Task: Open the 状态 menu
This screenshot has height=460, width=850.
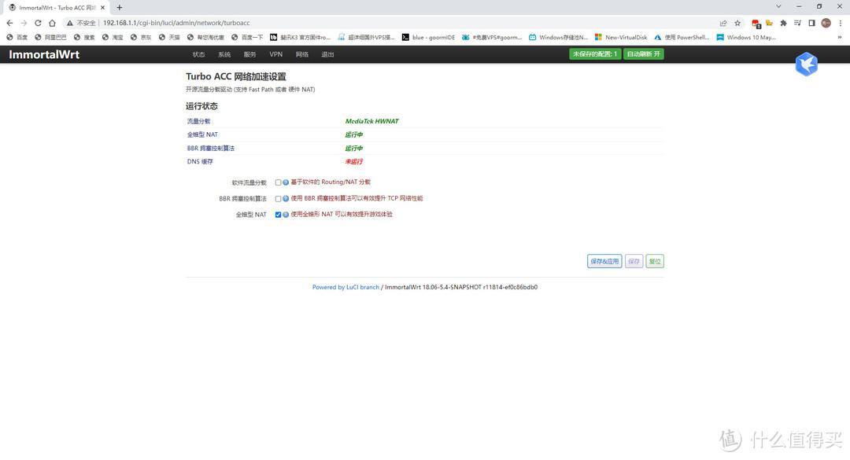Action: click(x=198, y=55)
